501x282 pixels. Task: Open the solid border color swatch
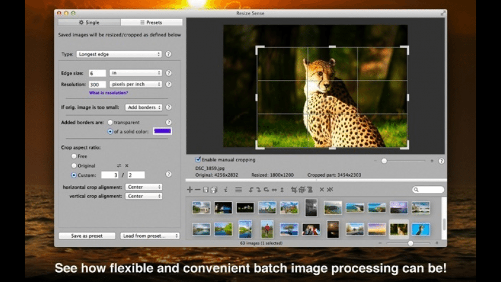[x=162, y=131]
